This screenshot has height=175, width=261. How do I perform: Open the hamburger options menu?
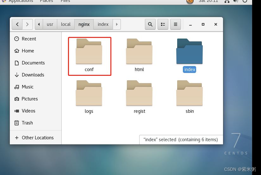click(176, 24)
